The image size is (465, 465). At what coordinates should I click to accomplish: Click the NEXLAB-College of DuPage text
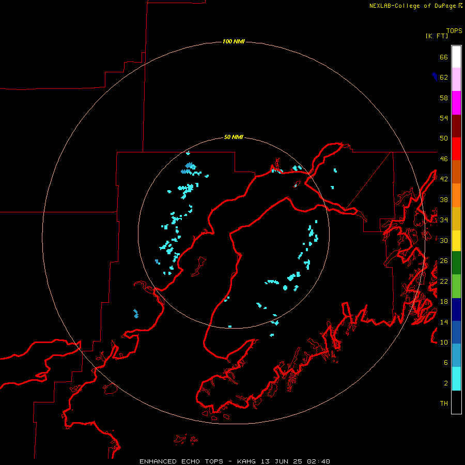[x=412, y=6]
